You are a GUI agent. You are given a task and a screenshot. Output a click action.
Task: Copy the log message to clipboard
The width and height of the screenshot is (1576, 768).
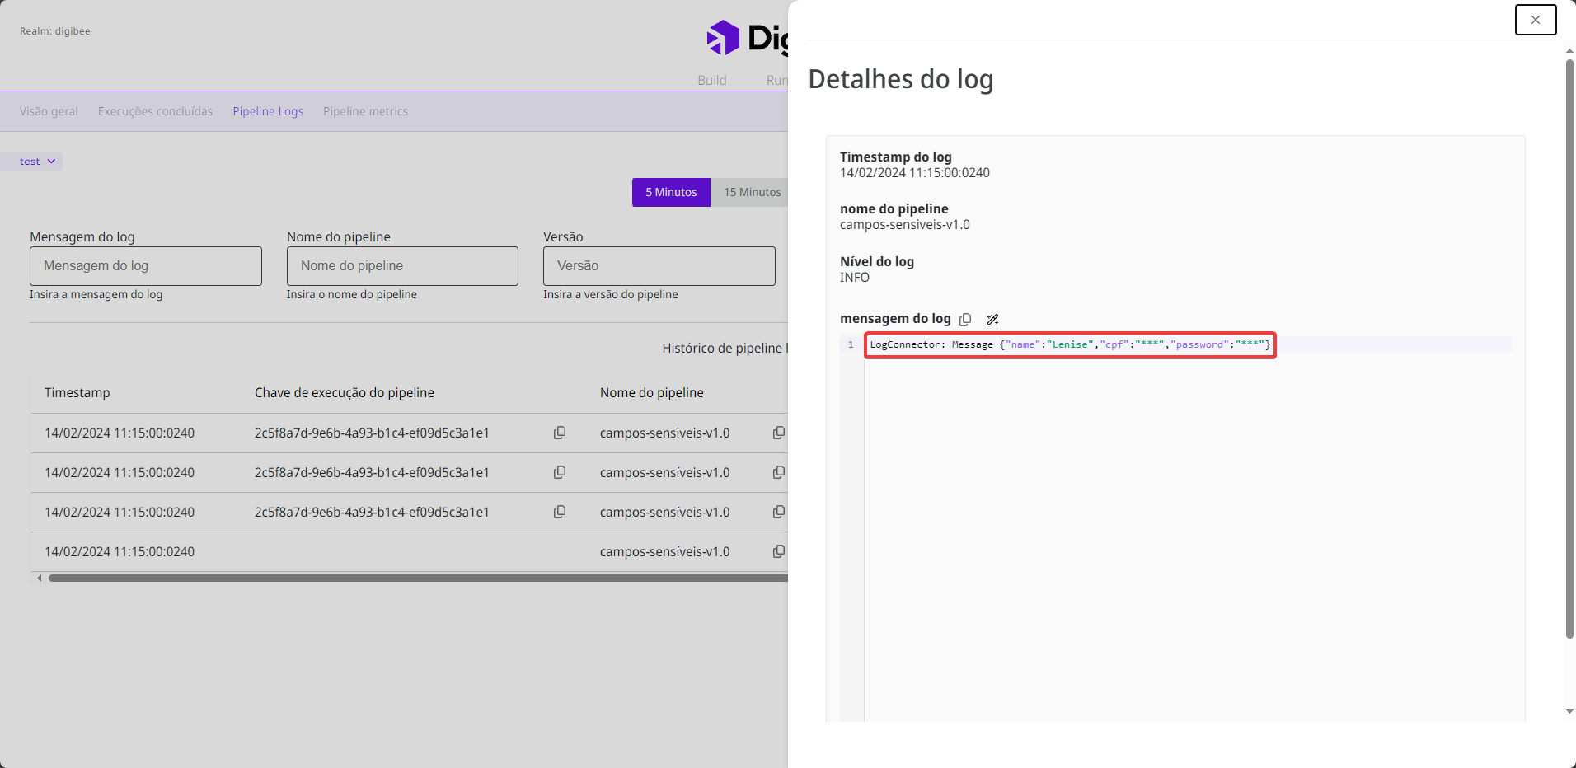click(965, 319)
